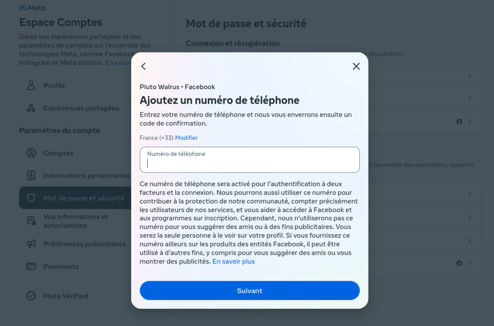Open Profils via its person icon
This screenshot has width=494, height=326.
(31, 85)
